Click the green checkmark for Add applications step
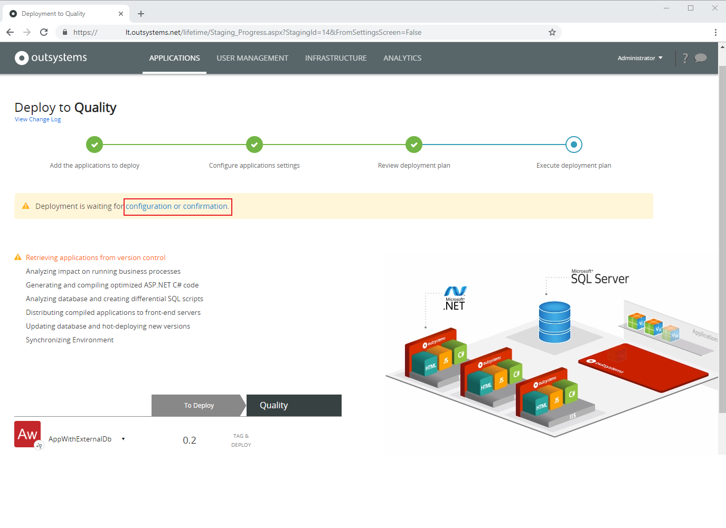The width and height of the screenshot is (726, 528). 95,144
